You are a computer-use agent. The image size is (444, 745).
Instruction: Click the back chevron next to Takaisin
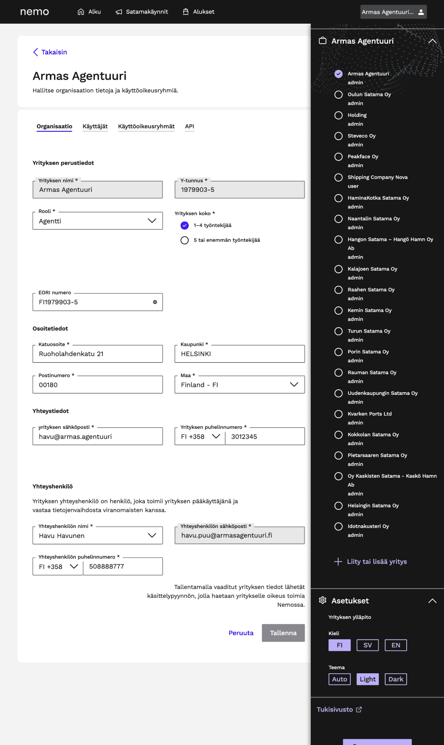[35, 52]
